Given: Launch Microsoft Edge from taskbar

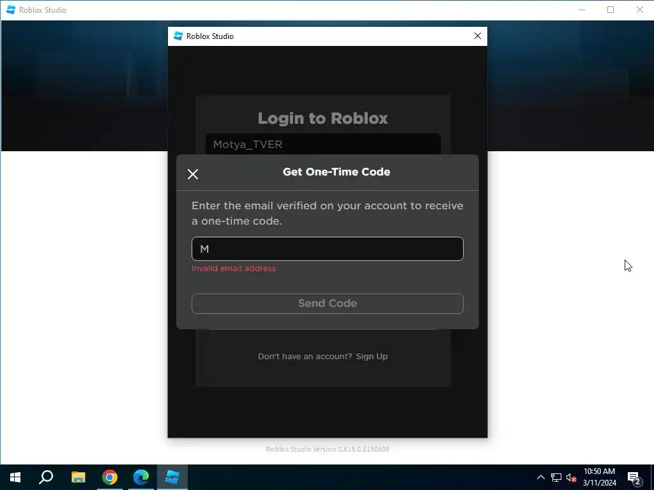Looking at the screenshot, I should click(x=141, y=477).
